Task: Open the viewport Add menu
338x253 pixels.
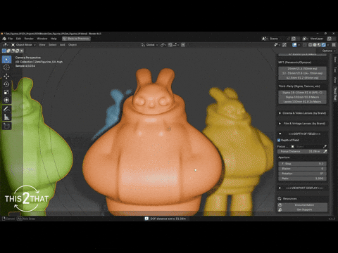Action: 63,45
